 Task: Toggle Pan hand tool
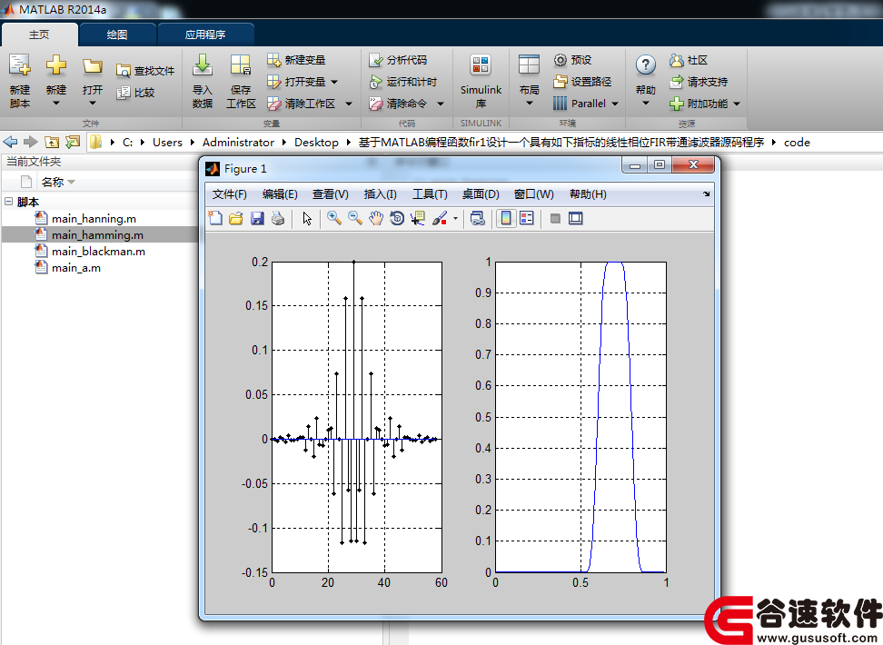point(375,219)
